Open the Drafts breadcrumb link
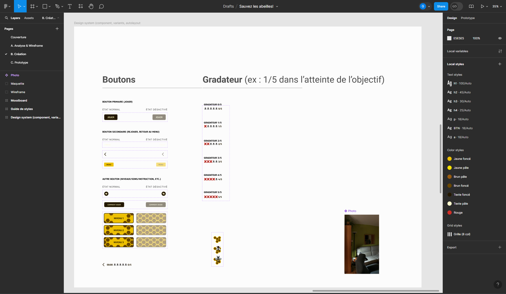Screen dimensions: 506x294 point(228,6)
